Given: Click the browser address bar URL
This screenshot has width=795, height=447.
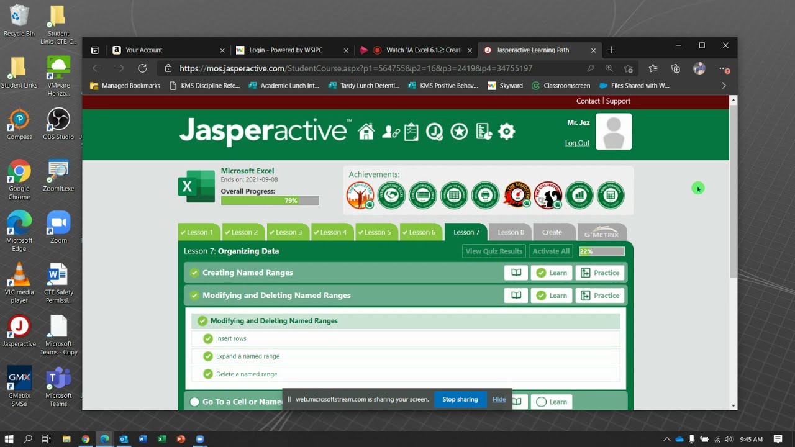Looking at the screenshot, I should click(x=356, y=68).
